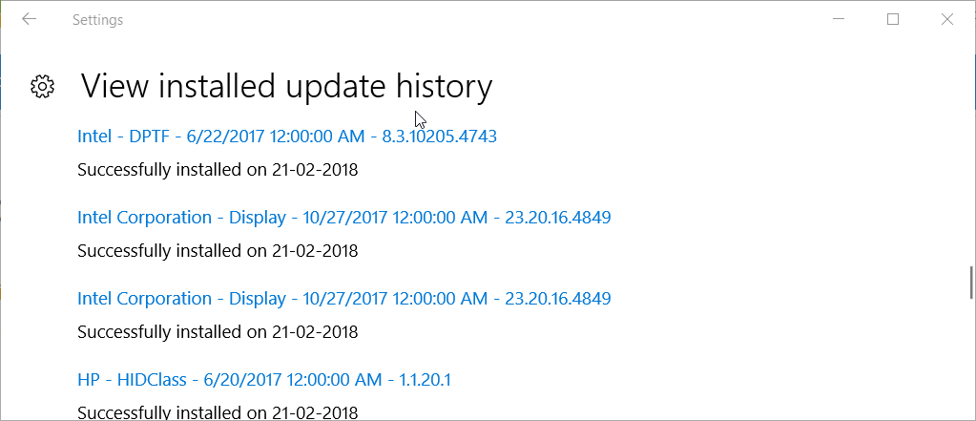The image size is (976, 421).
Task: Open the first Intel Corporation Display update link
Action: coord(343,218)
